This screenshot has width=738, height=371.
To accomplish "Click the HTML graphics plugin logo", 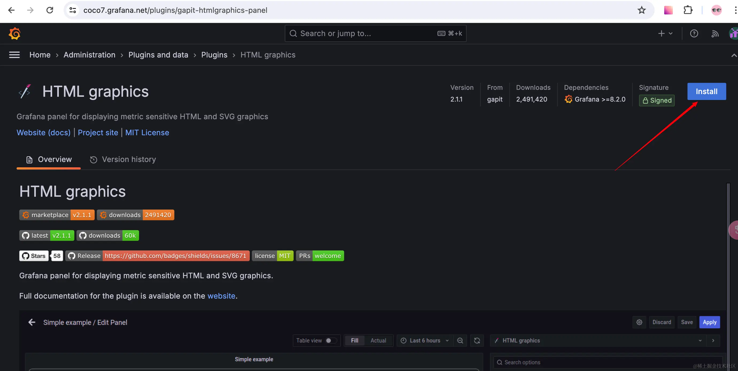I will click(x=25, y=91).
